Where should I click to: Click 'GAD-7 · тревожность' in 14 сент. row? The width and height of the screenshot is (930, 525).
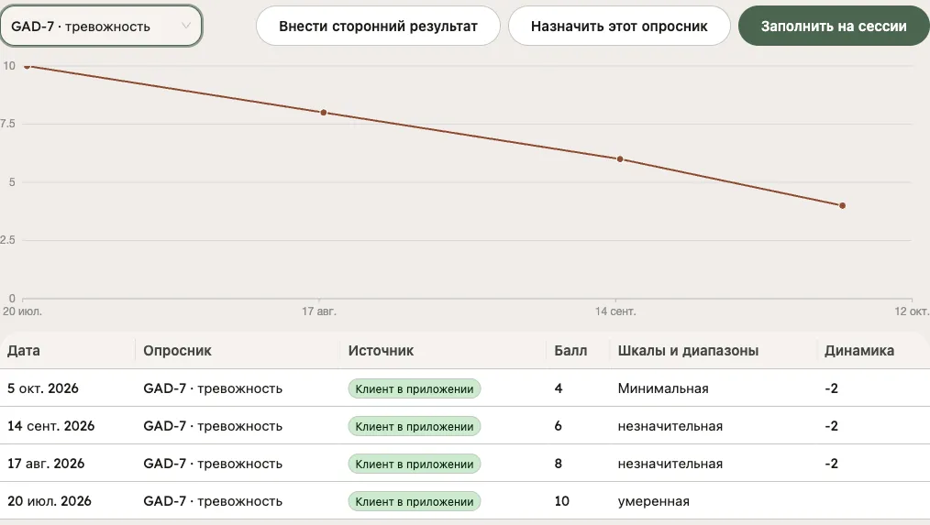pyautogui.click(x=213, y=426)
